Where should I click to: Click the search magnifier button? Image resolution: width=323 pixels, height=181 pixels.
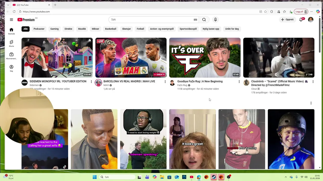pos(204,20)
